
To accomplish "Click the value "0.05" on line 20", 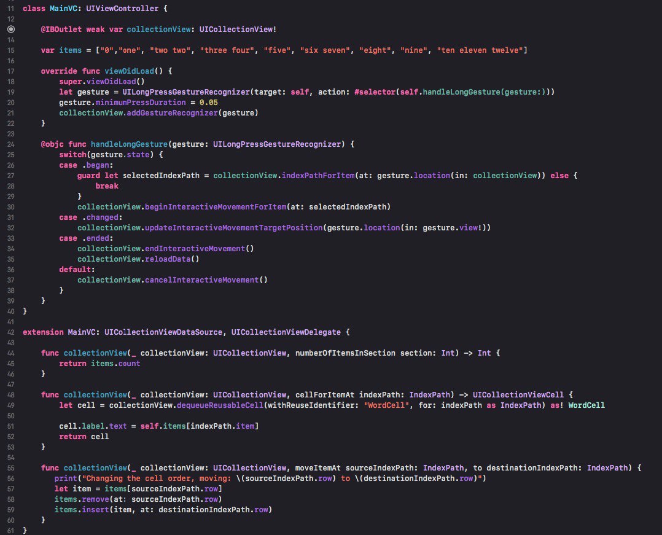I will pos(209,103).
